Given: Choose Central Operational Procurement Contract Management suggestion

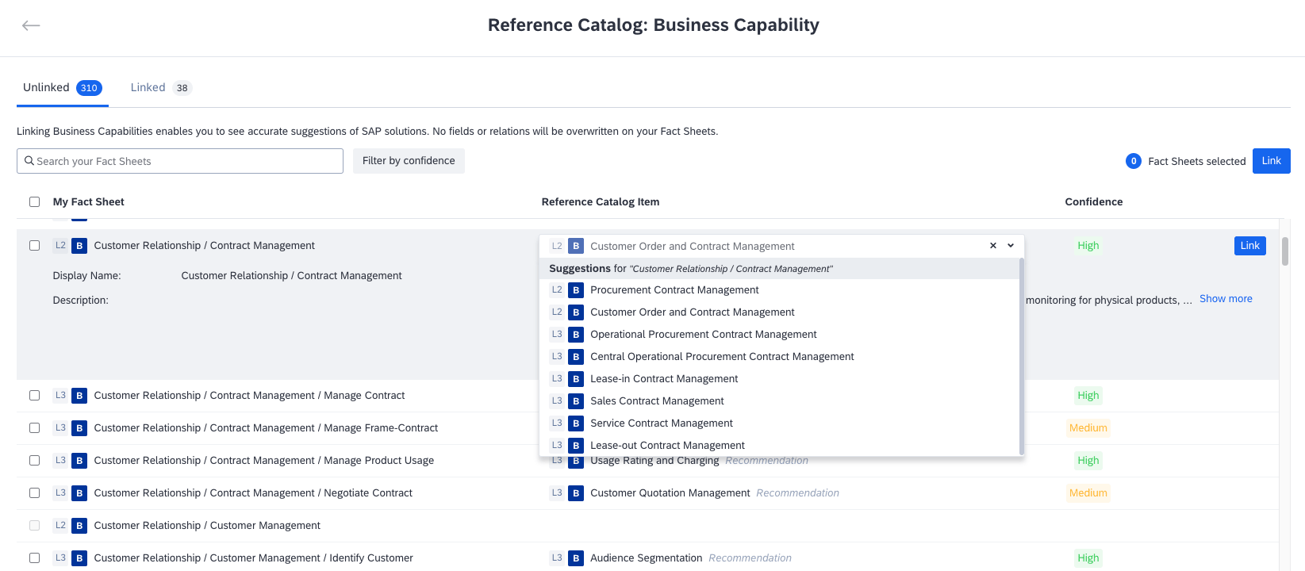Looking at the screenshot, I should (780, 357).
